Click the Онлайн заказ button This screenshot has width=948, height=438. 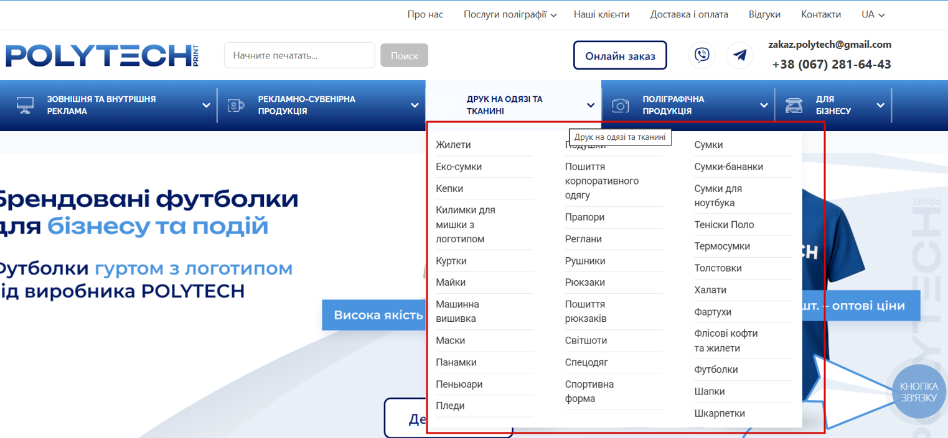coord(620,55)
